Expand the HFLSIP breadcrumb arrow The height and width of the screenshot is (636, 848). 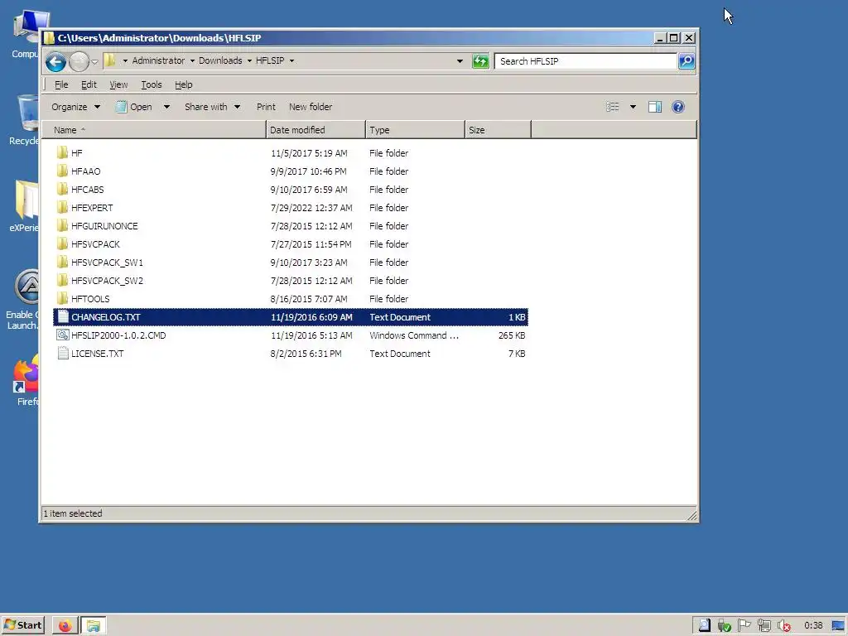point(291,60)
